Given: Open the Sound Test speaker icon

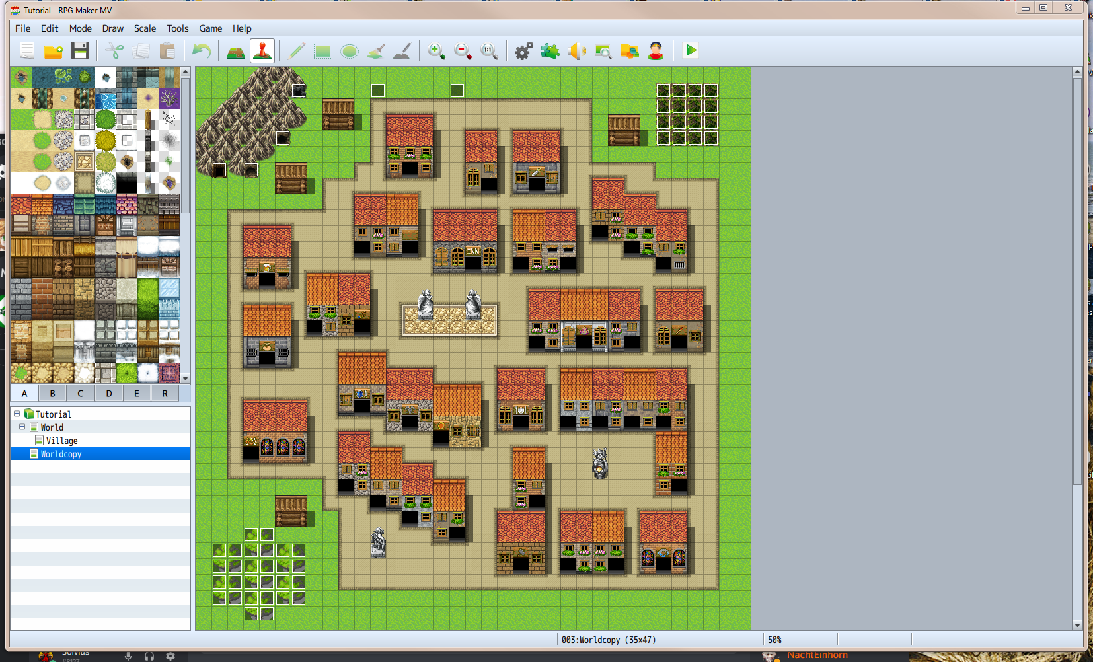Looking at the screenshot, I should [x=577, y=51].
